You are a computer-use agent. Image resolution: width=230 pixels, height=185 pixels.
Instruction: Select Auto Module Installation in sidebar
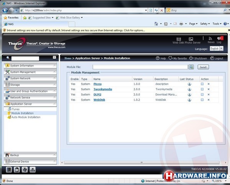[x=25, y=117]
